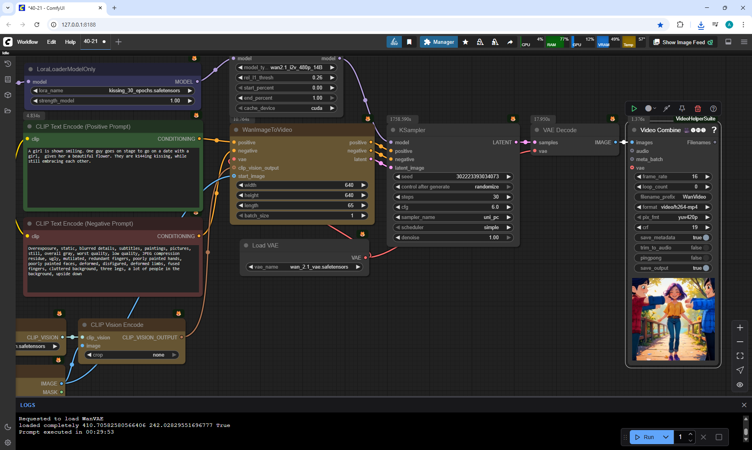This screenshot has width=752, height=450.
Task: Click the favorites star icon in toolbar
Action: tap(465, 42)
